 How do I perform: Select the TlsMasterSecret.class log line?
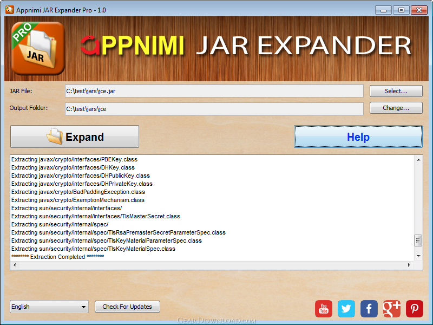tap(96, 216)
